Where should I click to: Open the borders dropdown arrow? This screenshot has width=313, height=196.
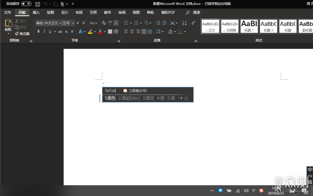click(185, 32)
